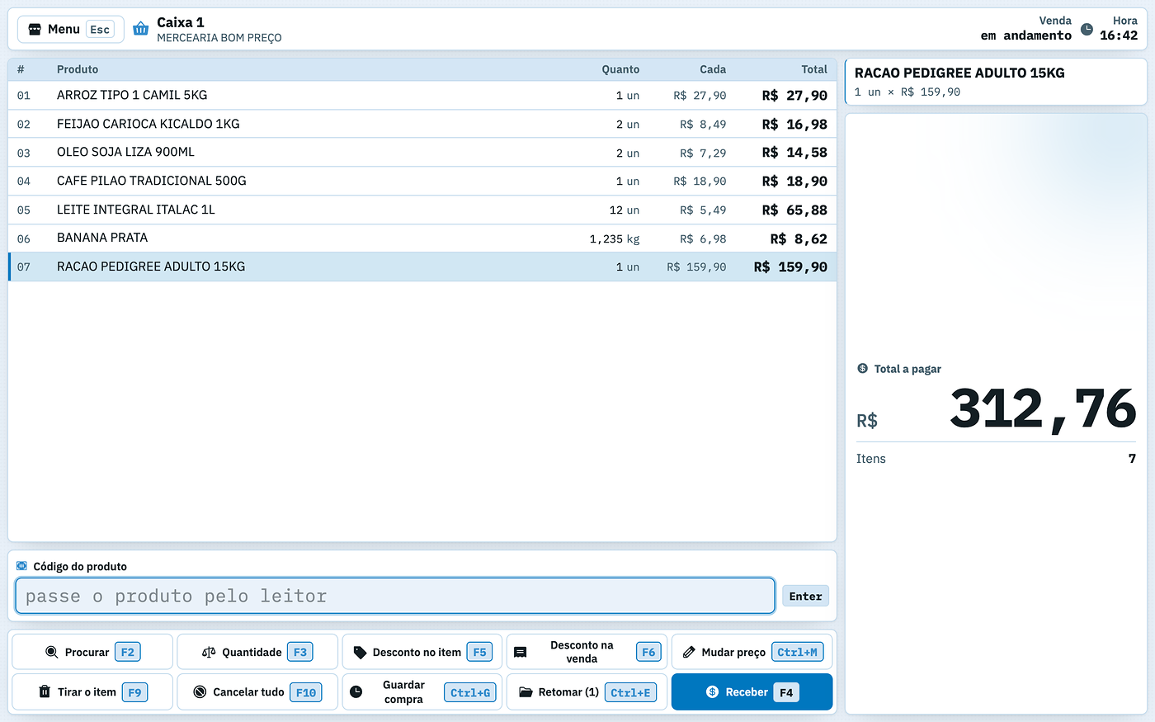Select the BANANA PRATA item row
Viewport: 1155px width, 722px height.
click(422, 238)
